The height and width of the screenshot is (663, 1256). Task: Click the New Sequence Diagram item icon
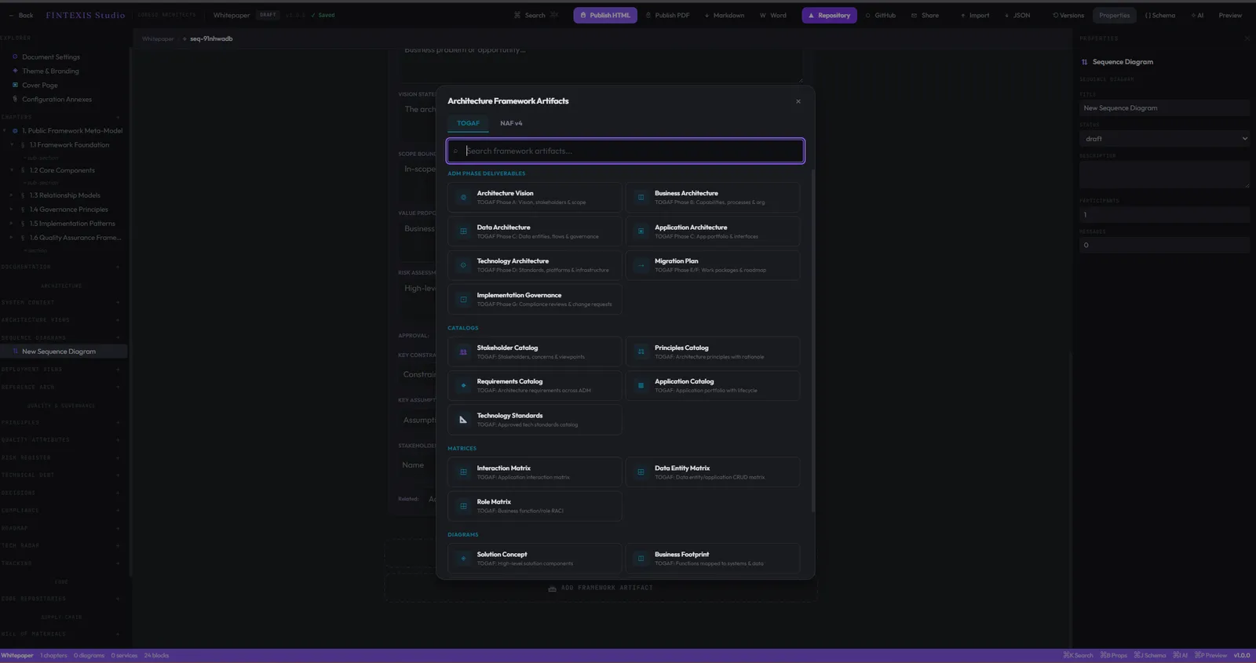tap(15, 352)
